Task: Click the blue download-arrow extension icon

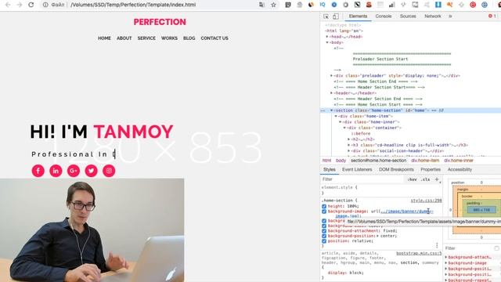Action: pyautogui.click(x=438, y=5)
